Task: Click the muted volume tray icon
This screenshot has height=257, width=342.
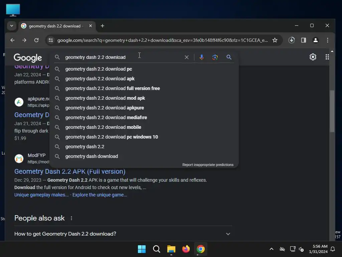Action: click(x=301, y=249)
